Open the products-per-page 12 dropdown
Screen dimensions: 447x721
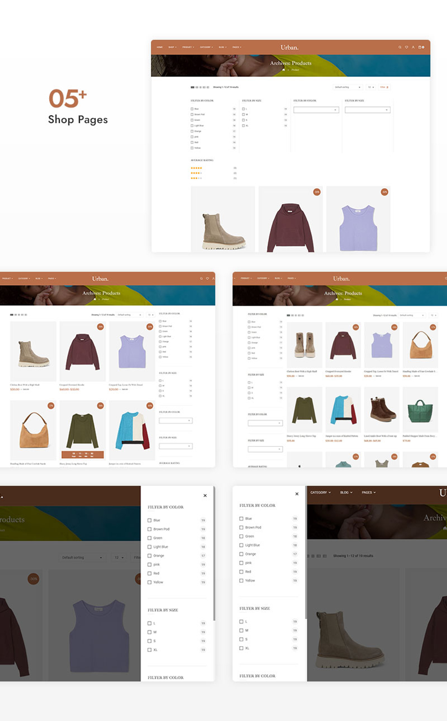coord(371,87)
